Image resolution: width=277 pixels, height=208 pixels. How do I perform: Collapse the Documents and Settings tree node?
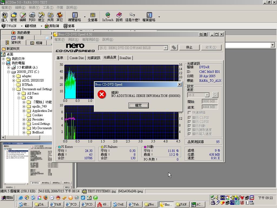14,89
